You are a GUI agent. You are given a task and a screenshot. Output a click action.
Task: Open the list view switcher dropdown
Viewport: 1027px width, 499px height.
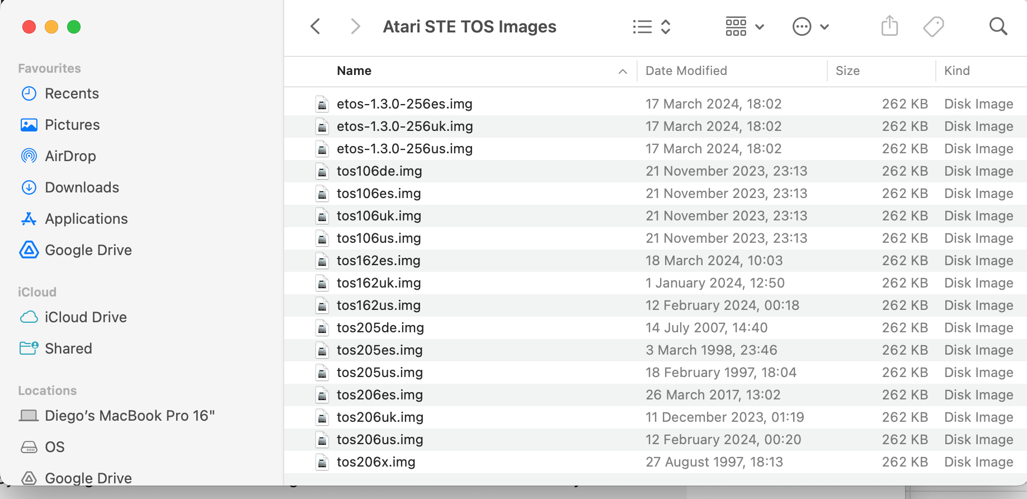651,26
